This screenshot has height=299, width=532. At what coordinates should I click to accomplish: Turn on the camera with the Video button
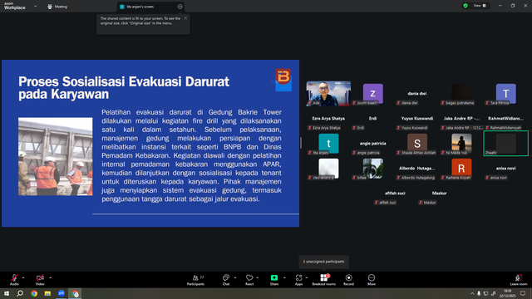pyautogui.click(x=40, y=280)
